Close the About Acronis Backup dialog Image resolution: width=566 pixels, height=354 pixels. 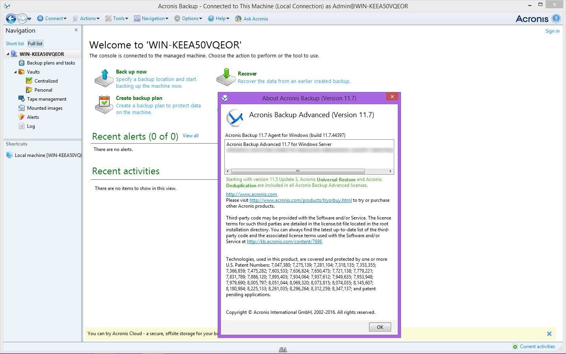[392, 97]
